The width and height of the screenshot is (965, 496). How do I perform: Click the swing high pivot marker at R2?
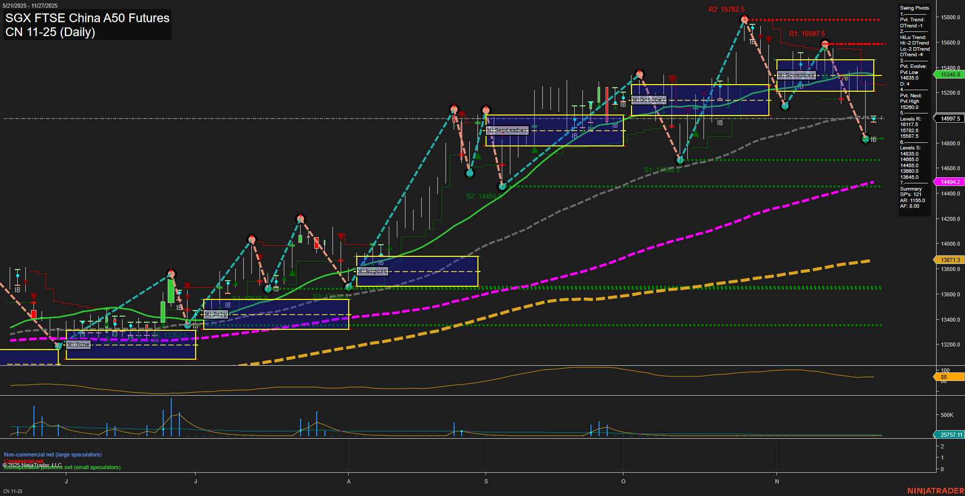(744, 20)
